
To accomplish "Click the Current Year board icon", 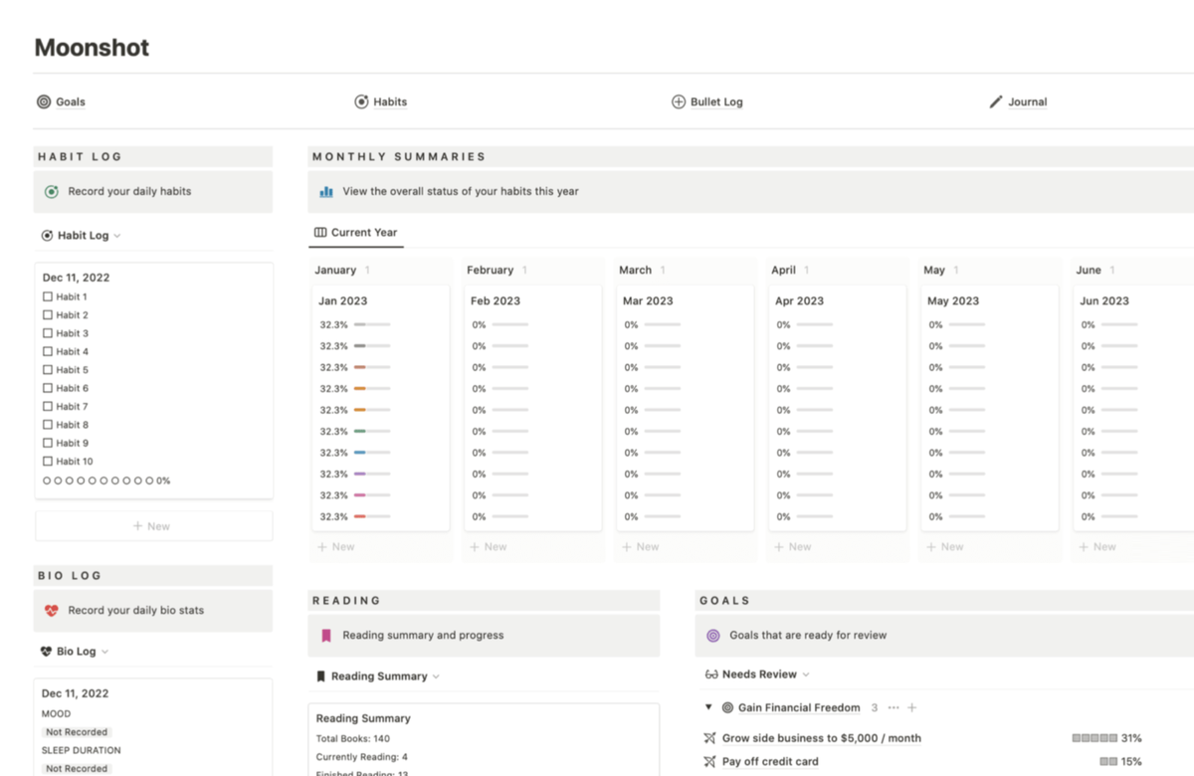I will coord(320,233).
